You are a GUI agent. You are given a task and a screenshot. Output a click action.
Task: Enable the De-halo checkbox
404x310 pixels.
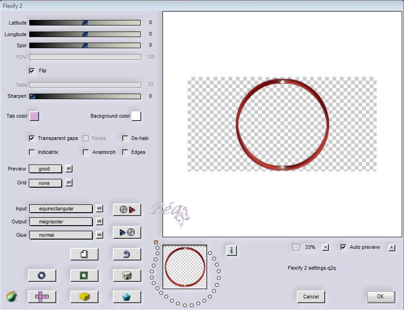point(125,138)
